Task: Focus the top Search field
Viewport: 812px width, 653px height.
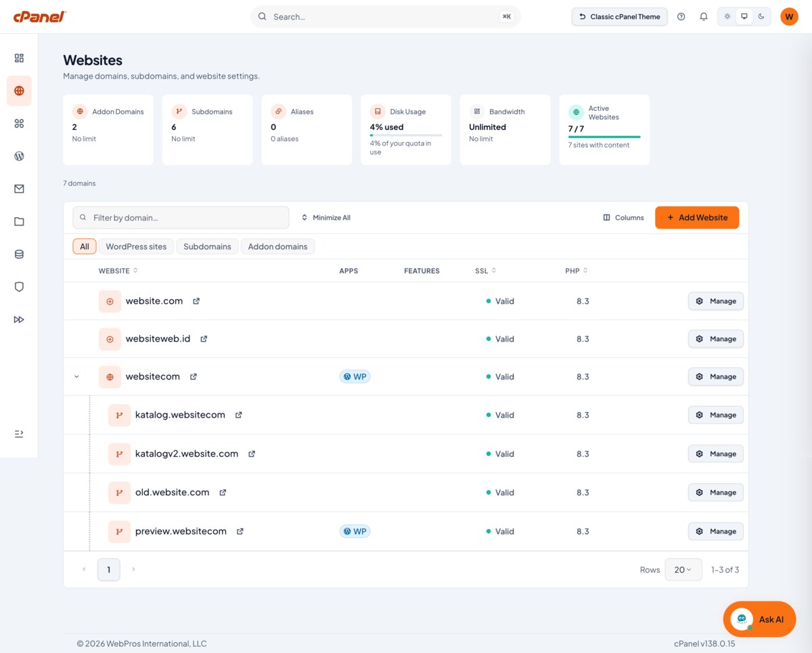Action: coord(386,16)
